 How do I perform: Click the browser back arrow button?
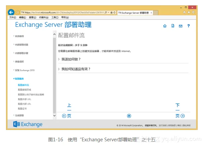[11, 12]
